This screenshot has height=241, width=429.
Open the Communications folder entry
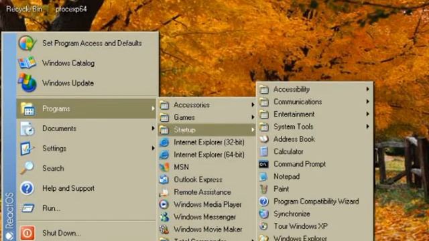[314, 102]
